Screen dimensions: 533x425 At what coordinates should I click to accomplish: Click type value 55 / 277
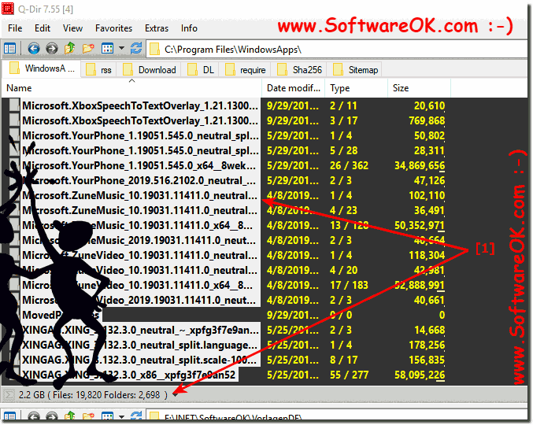click(x=349, y=375)
